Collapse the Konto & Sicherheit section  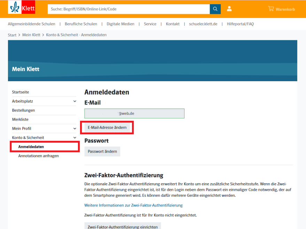coord(74,138)
